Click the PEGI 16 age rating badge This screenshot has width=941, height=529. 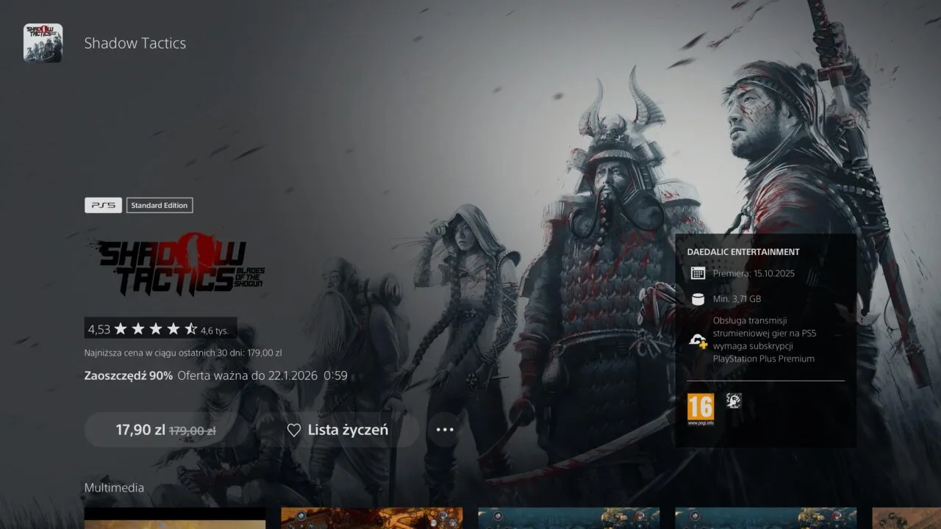tap(700, 409)
